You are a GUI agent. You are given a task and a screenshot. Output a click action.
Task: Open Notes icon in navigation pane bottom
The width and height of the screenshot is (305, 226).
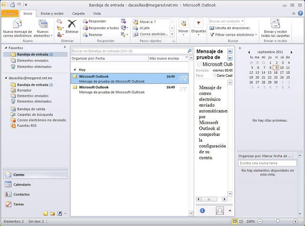(x=46, y=214)
